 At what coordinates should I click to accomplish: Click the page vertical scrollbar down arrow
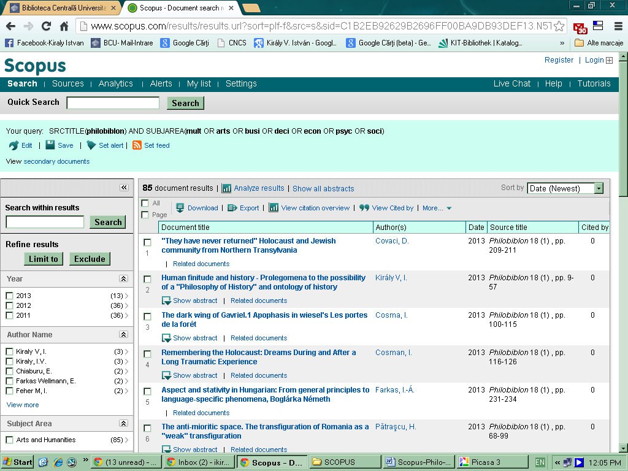(x=623, y=447)
